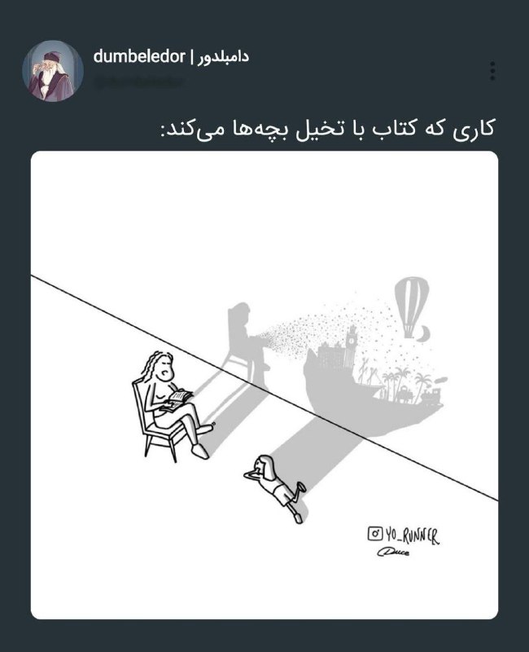This screenshot has height=652, width=529.
Task: Click the palm trees in the shadow scene
Action: (400, 381)
